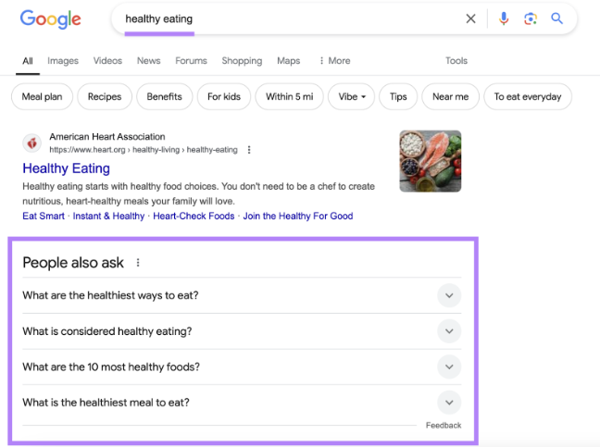Screen dimensions: 600x447
Task: Switch to the Images tab
Action: point(63,61)
